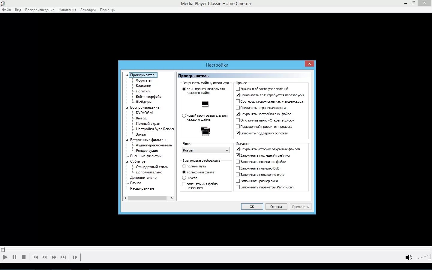Click the single-player monitor icon

(205, 104)
